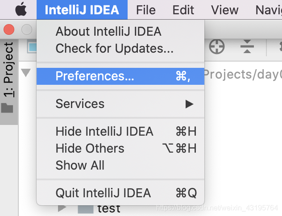The image size is (282, 216).
Task: Click the Project tool window folder icon
Action: click(x=7, y=108)
